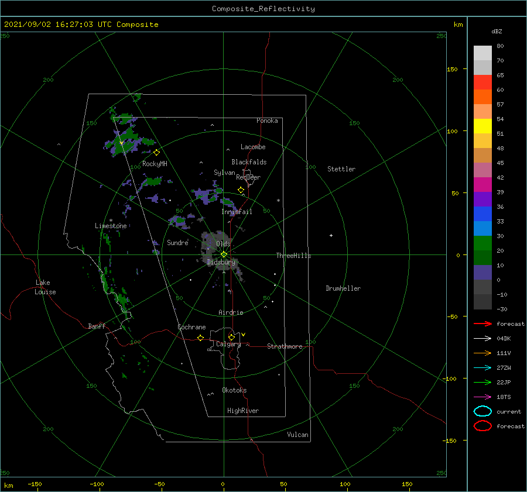Screen dimensions: 527x492
Task: Click the yellow 54 dBZ color swatch
Action: tap(482, 126)
